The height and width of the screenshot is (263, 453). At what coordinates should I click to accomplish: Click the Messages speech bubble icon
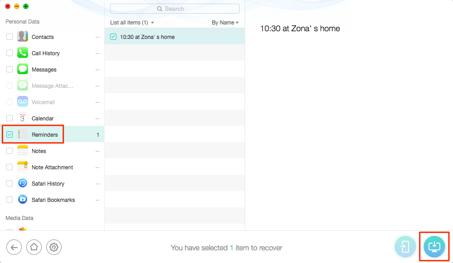pos(23,69)
